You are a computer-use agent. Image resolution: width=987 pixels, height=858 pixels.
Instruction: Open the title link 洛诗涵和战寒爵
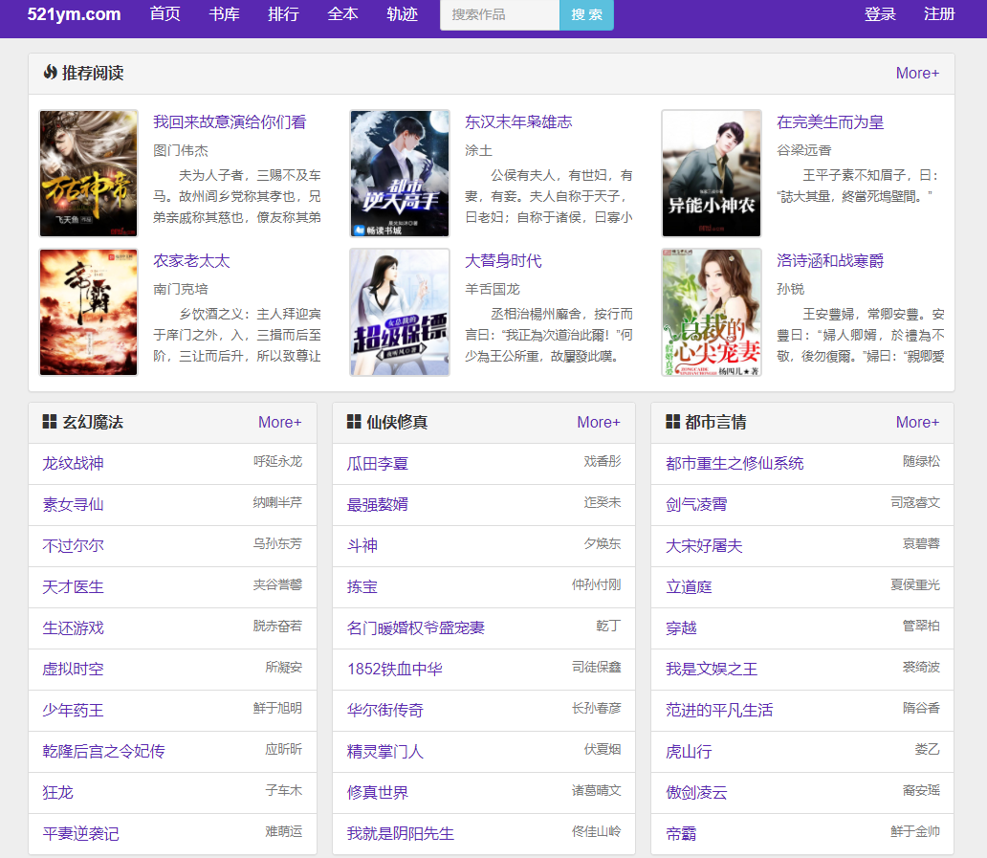pyautogui.click(x=830, y=260)
